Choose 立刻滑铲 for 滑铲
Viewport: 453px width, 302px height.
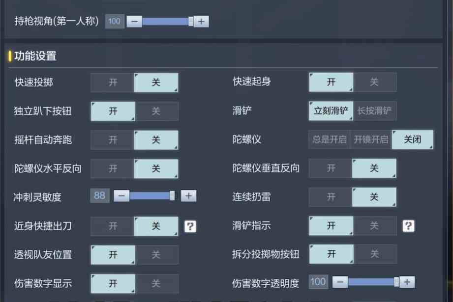pyautogui.click(x=331, y=111)
